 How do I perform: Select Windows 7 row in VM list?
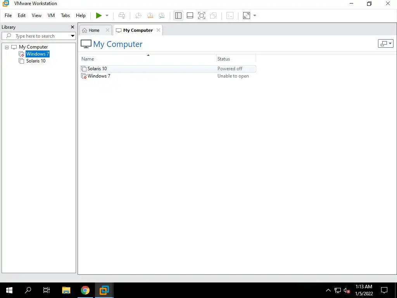(x=168, y=76)
